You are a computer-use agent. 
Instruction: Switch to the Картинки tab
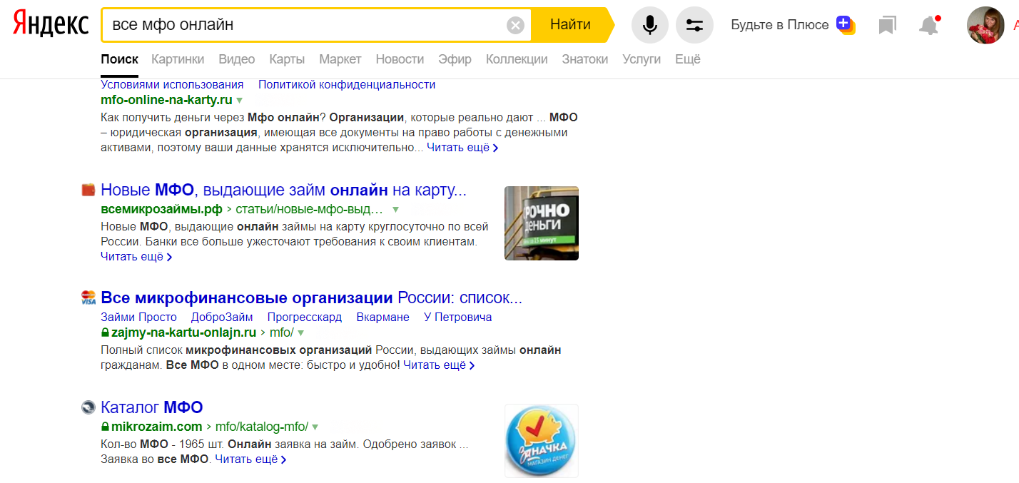[x=178, y=59]
